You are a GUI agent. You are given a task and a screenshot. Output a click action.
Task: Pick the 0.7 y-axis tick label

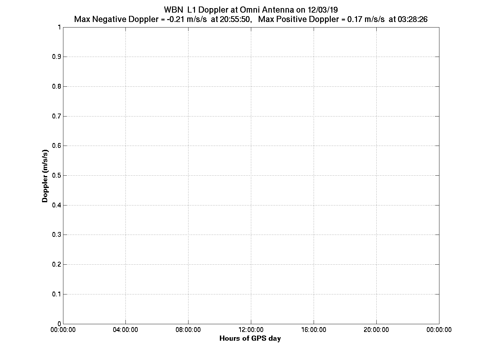click(56, 116)
